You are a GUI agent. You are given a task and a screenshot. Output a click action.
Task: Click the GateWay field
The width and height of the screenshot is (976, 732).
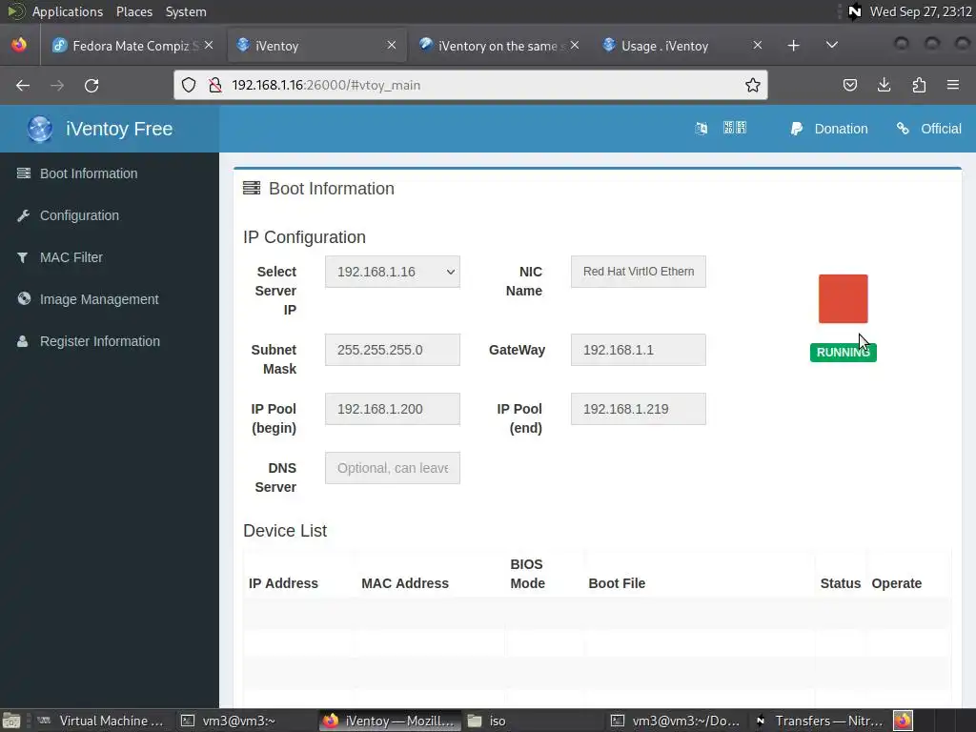638,350
